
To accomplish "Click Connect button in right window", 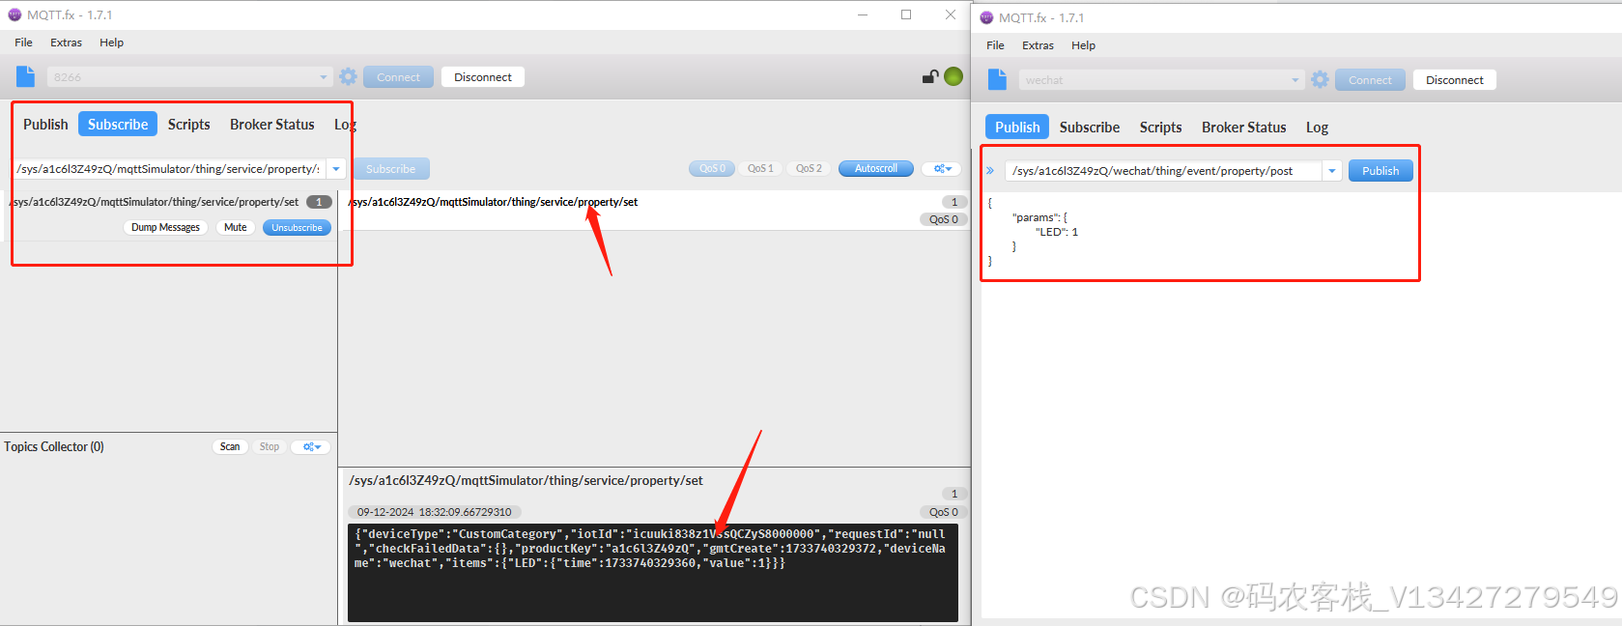I will pos(1371,80).
